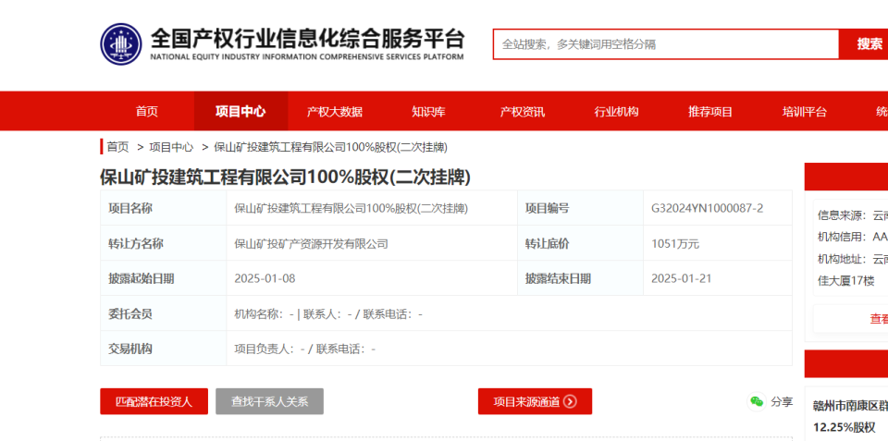
Task: Click the 项目负责人 contact details value
Action: 304,349
